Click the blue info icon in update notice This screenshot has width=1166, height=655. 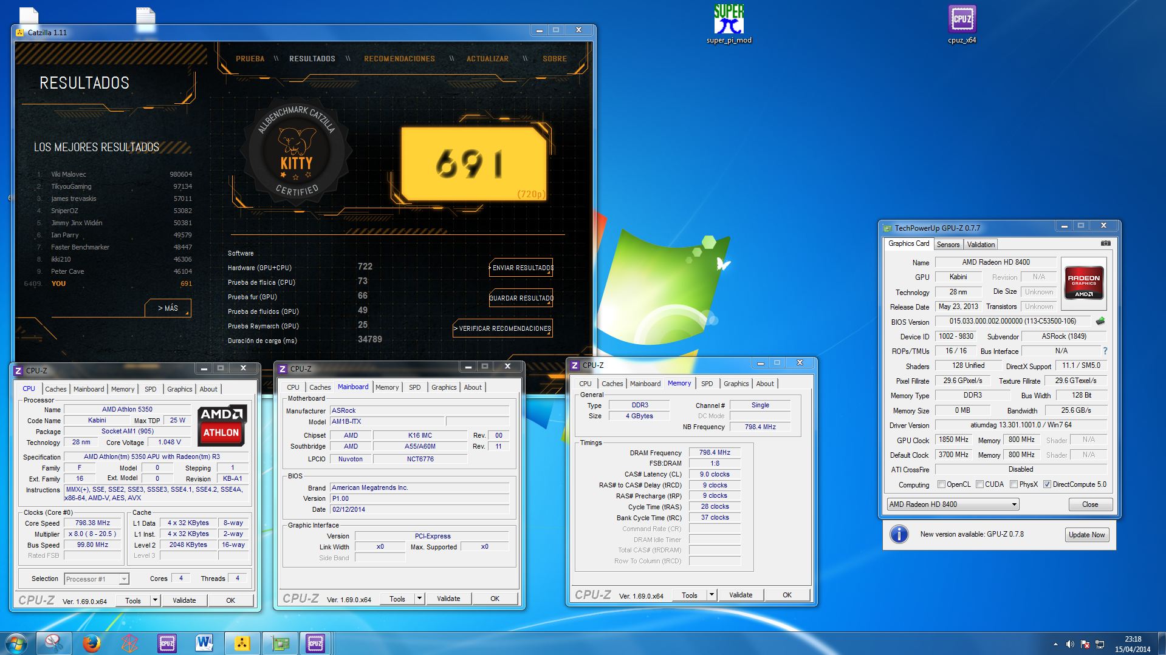899,534
